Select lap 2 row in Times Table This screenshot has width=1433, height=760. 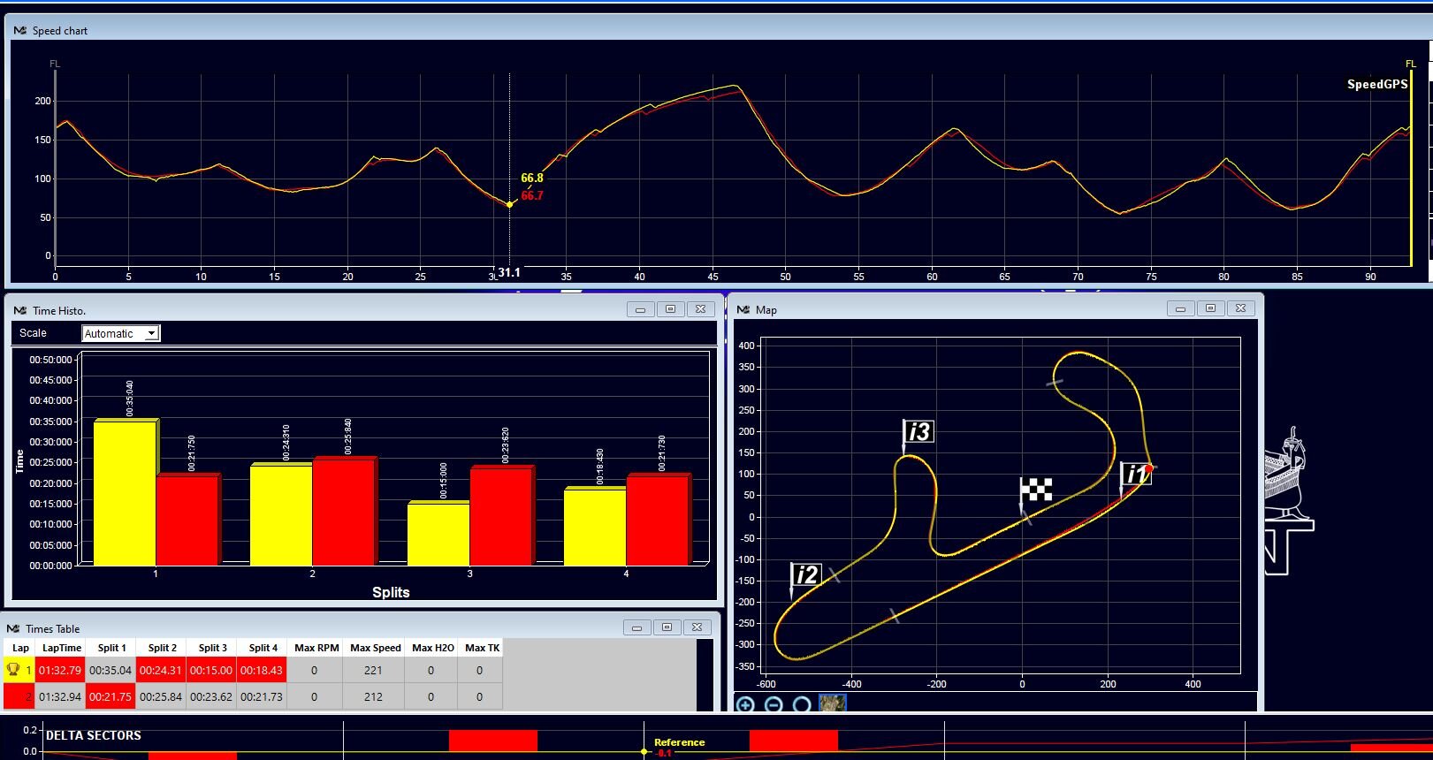(62, 696)
